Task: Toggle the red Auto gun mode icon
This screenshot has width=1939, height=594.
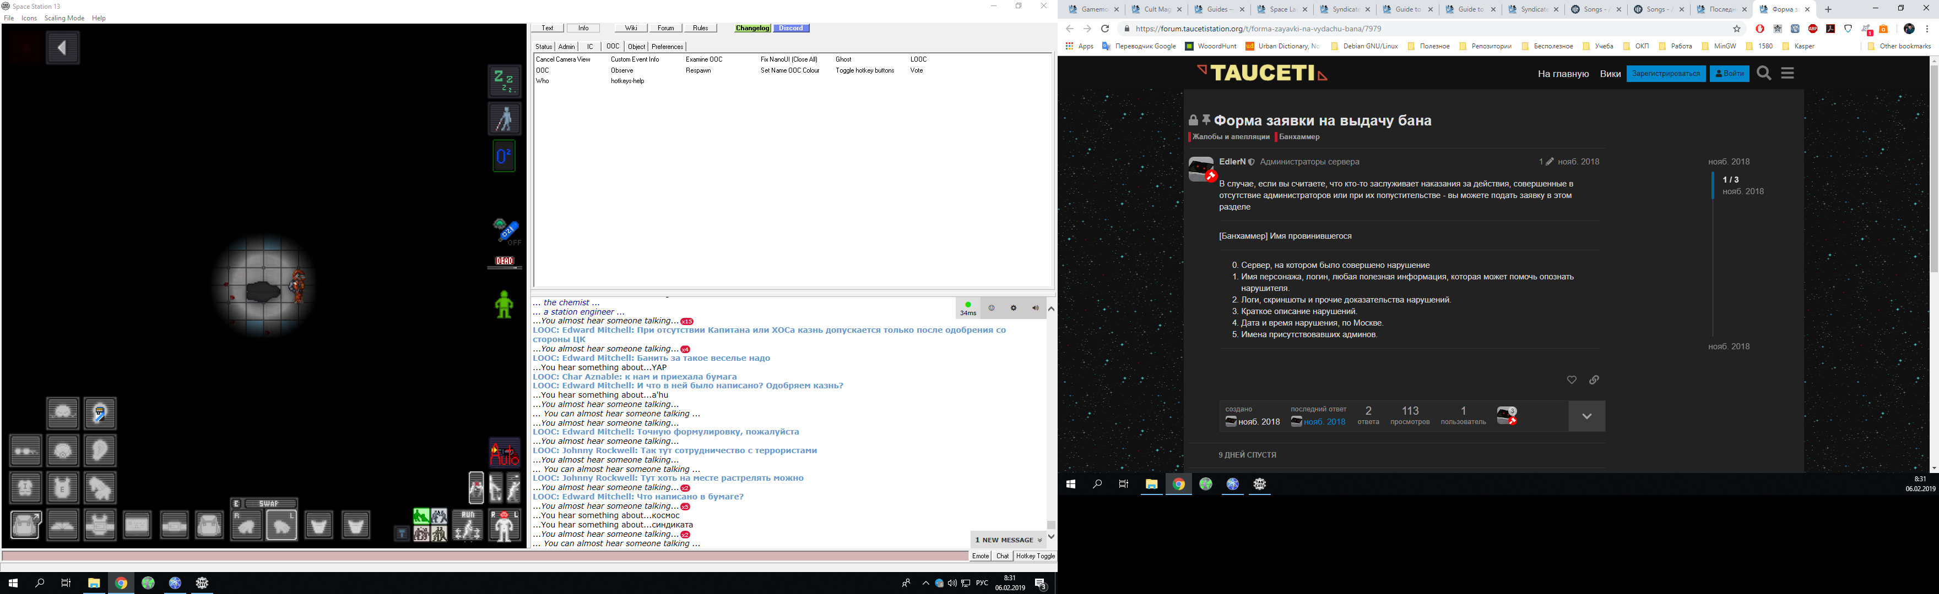Action: pyautogui.click(x=505, y=453)
